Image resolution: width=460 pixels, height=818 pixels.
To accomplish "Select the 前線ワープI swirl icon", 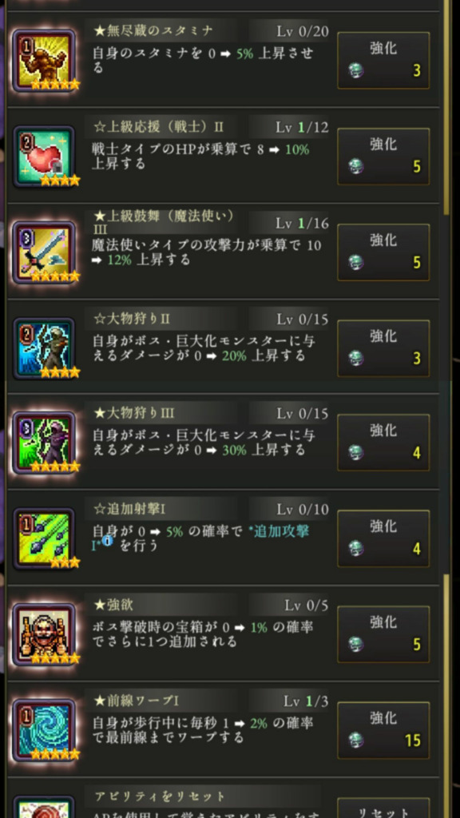I will click(x=45, y=730).
